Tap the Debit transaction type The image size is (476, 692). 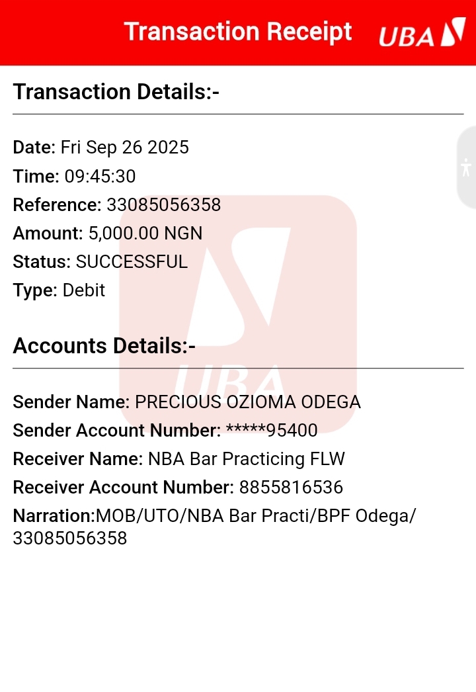click(84, 290)
